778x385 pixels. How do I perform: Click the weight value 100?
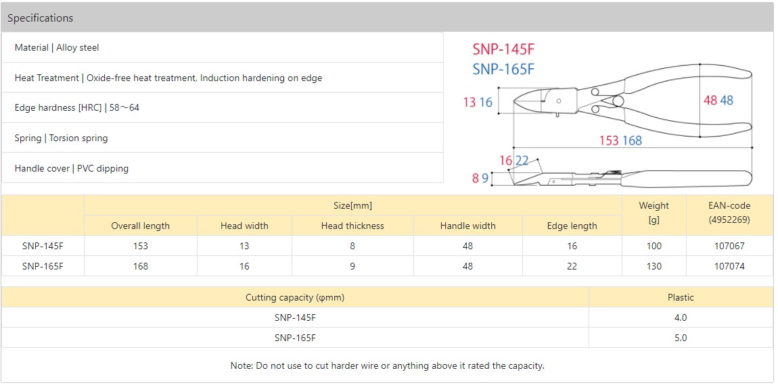(x=654, y=246)
